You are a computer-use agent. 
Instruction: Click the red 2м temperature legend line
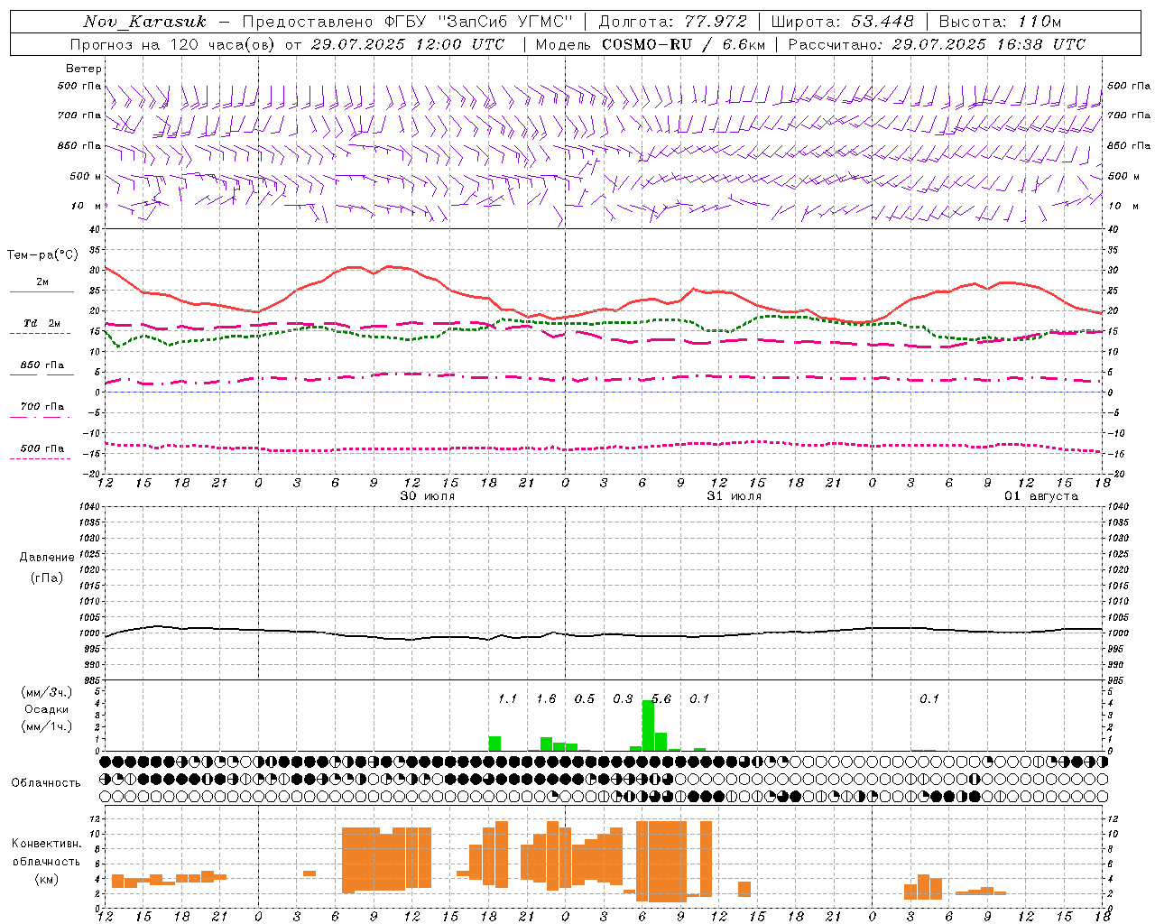point(42,291)
